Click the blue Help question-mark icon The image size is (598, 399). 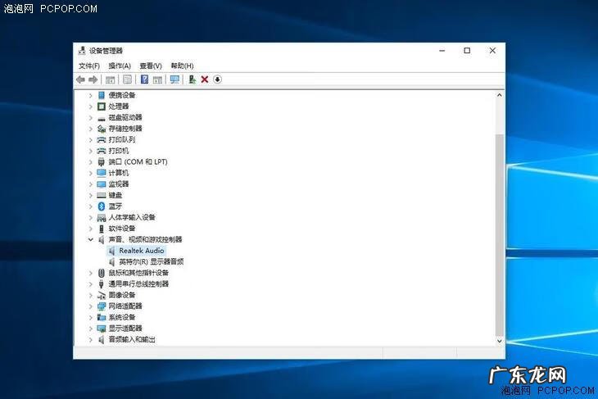(x=144, y=79)
